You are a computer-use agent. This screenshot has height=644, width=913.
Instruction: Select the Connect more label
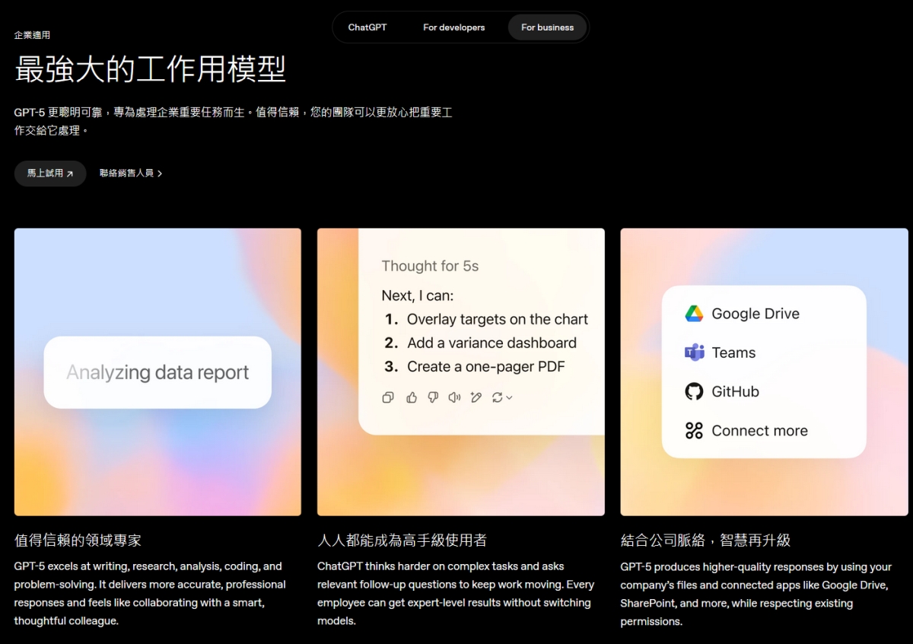759,431
